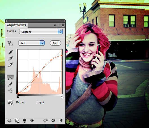Click the Auto button
Image resolution: width=149 pixels, height=128 pixels.
tap(55, 43)
